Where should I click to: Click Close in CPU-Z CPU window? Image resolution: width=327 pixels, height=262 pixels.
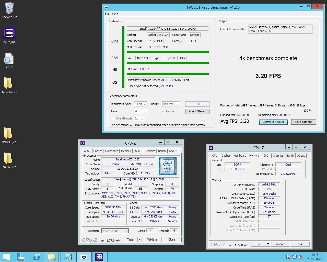[x=172, y=239]
